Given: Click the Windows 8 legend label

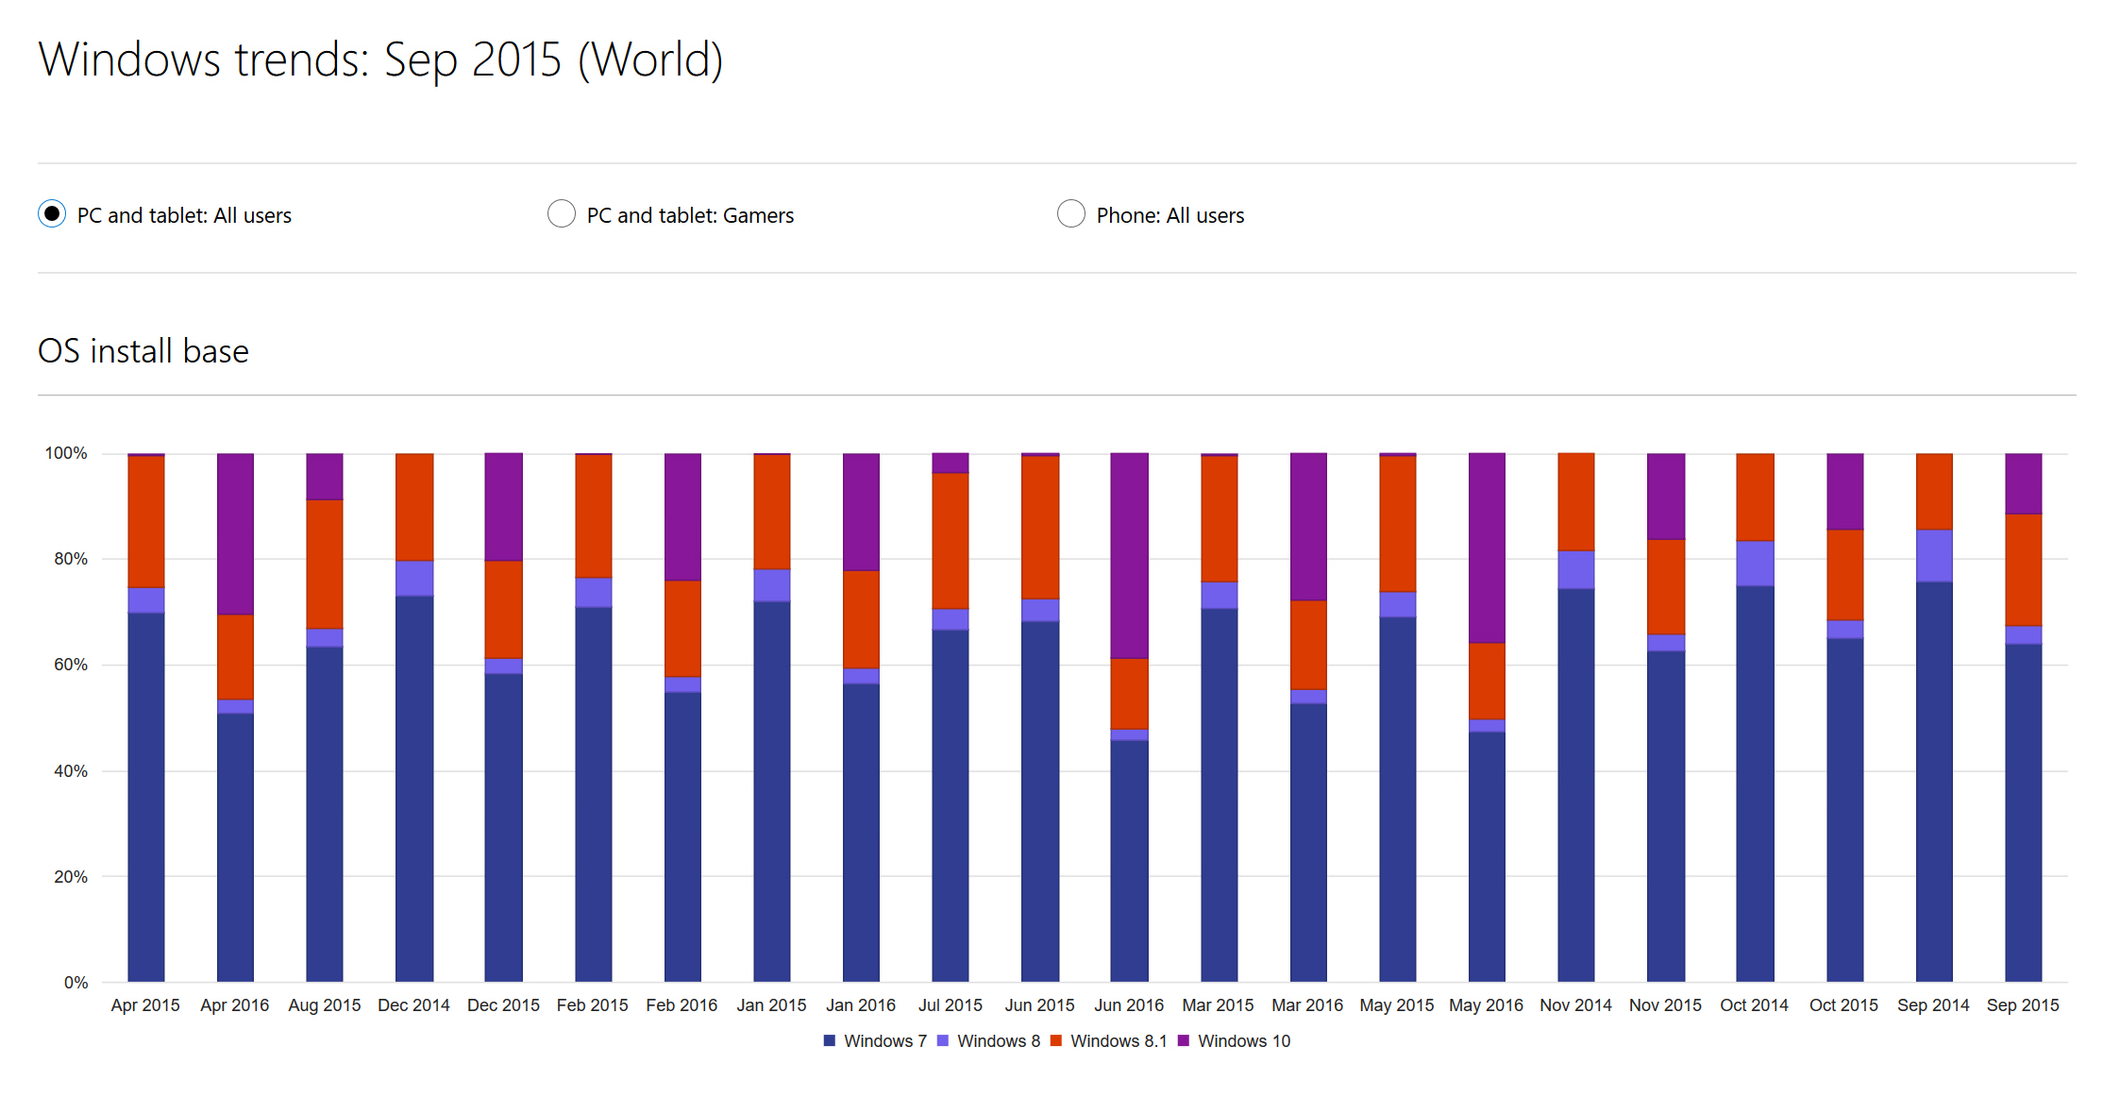Looking at the screenshot, I should point(999,1040).
